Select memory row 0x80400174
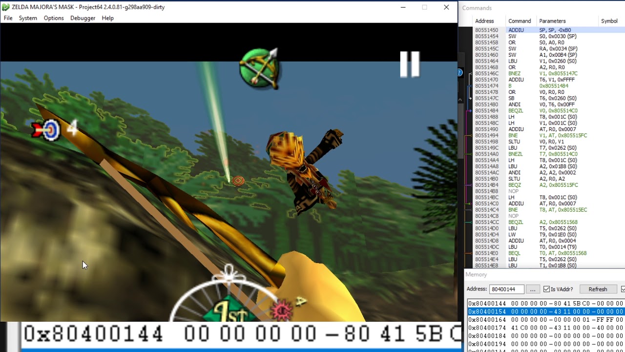The height and width of the screenshot is (352, 625). coord(546,328)
